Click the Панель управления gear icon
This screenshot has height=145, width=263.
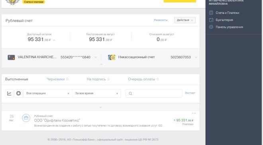(211, 27)
